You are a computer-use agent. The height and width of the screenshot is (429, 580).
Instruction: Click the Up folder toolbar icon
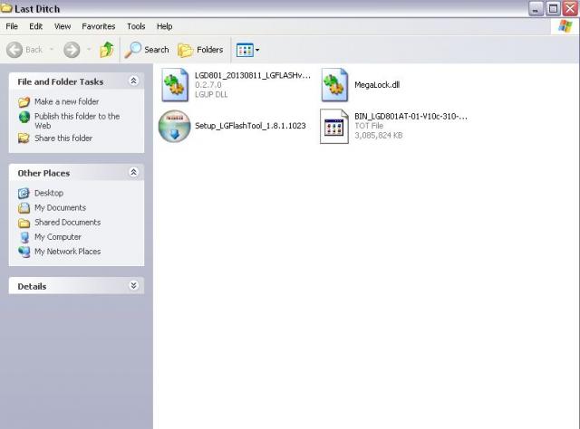pyautogui.click(x=107, y=50)
